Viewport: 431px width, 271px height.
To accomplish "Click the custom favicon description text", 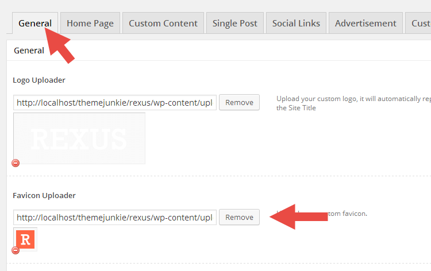I will pos(322,214).
